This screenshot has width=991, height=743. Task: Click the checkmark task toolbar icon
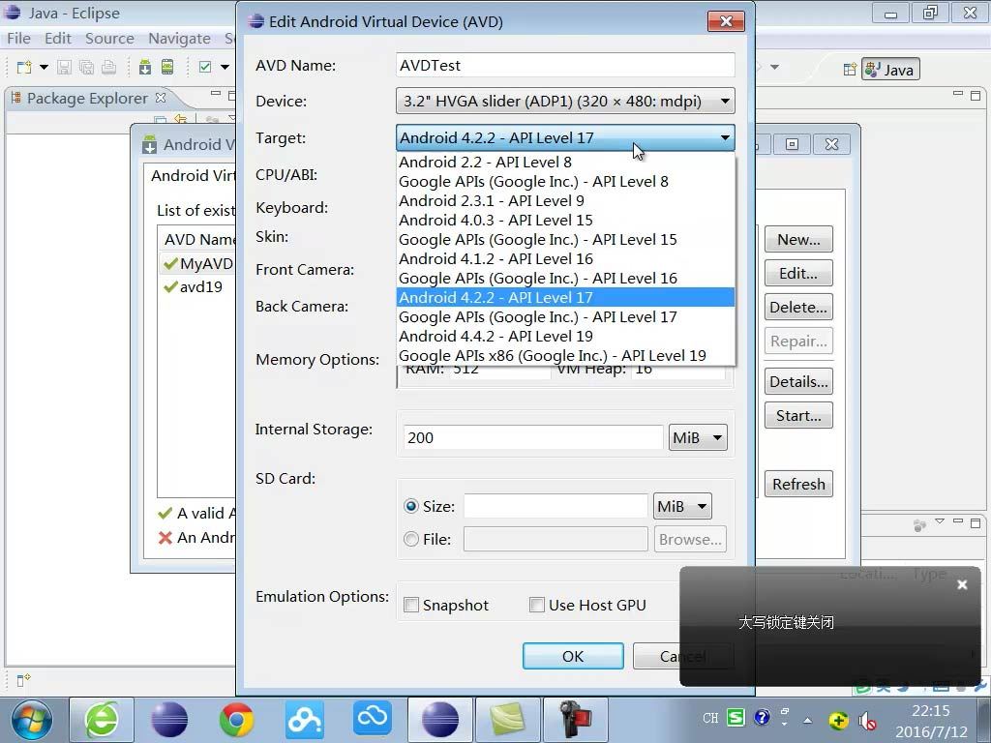[205, 67]
